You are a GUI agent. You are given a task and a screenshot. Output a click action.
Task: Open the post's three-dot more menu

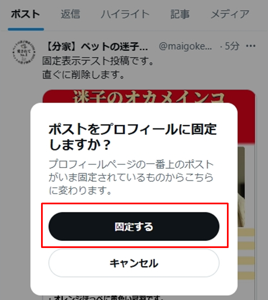251,46
